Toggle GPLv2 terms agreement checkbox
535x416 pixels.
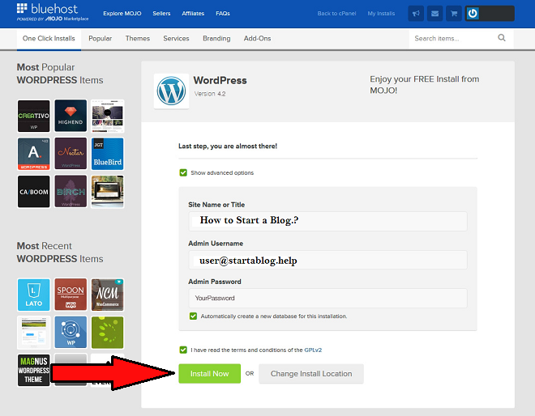(183, 350)
